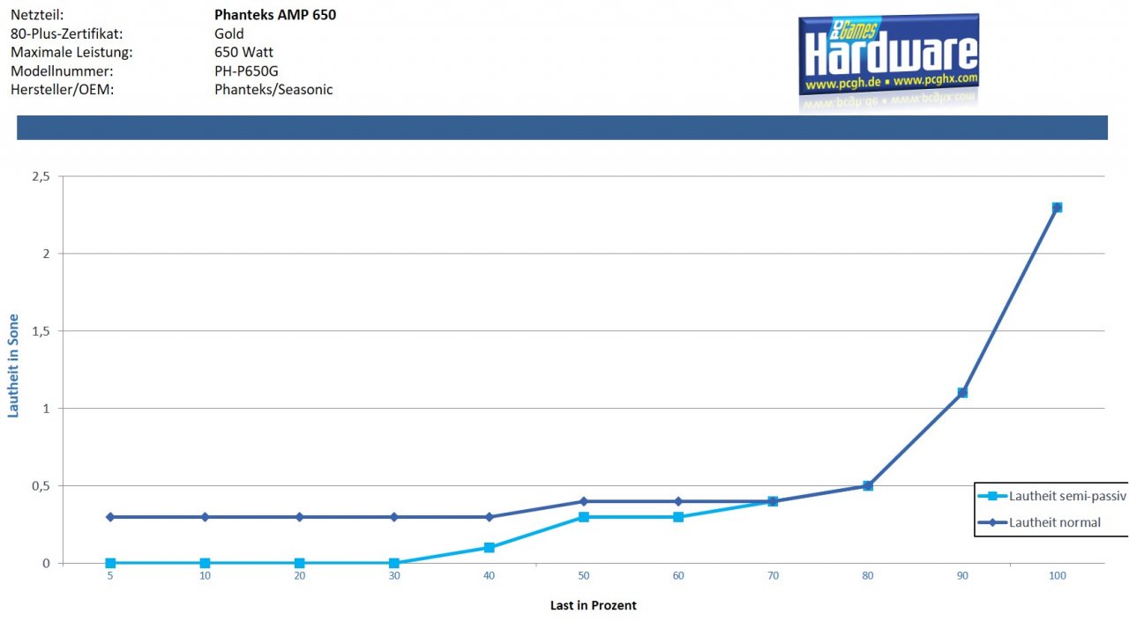Click the "Netzteil:" label
Viewport: 1129px width, 643px height.
[x=37, y=15]
